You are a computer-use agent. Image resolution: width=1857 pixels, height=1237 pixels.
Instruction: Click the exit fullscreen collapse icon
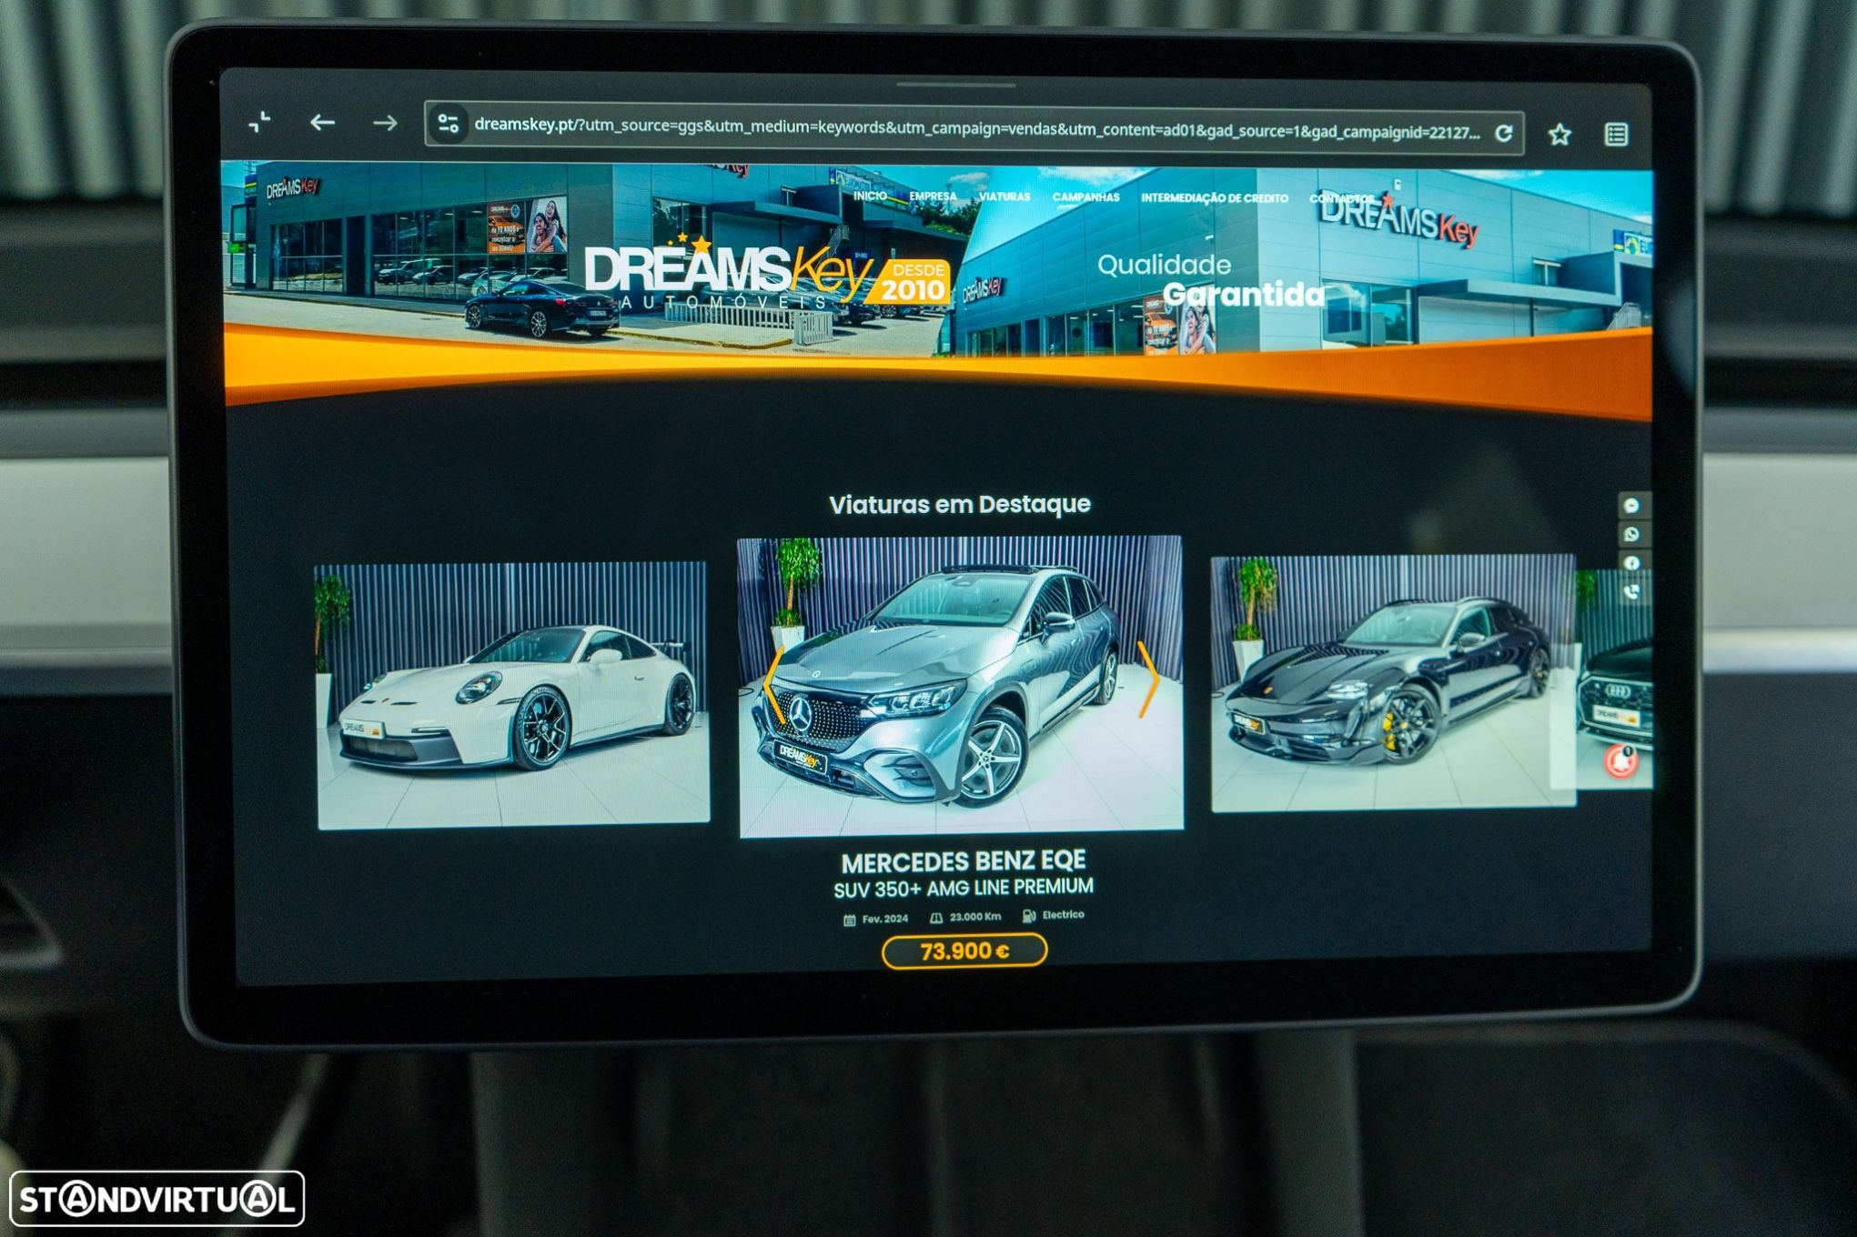pyautogui.click(x=259, y=121)
